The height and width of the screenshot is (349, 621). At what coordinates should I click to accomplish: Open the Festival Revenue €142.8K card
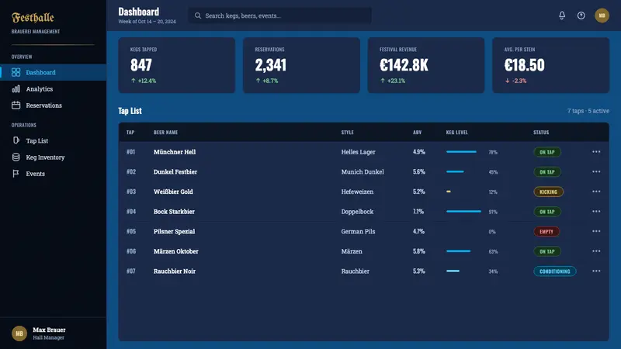426,65
